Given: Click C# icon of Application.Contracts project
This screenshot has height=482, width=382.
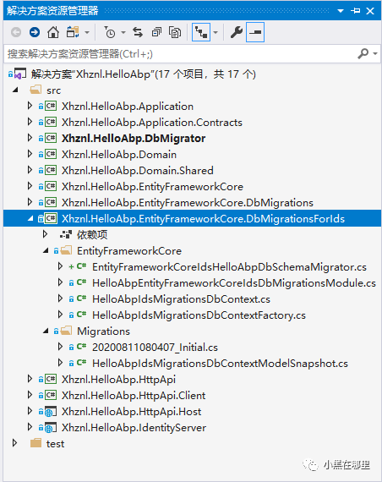Looking at the screenshot, I should coord(51,122).
